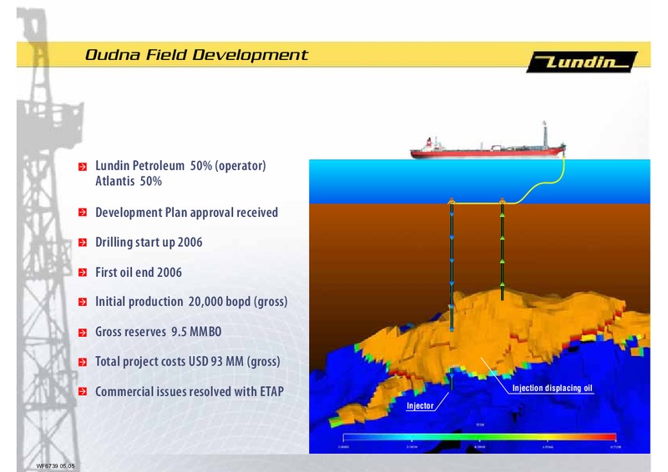Click the red arrow bullet beside Initial production
668x472 pixels.
coord(83,302)
